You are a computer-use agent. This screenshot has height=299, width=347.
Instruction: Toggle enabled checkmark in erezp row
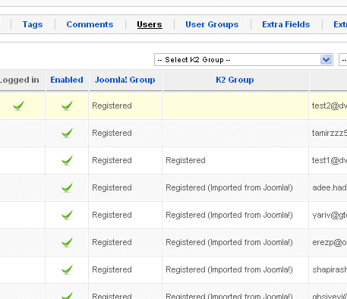coord(67,242)
